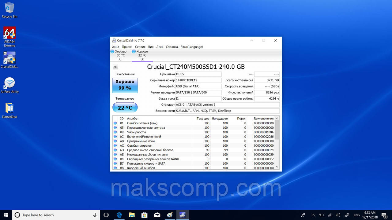392x220 pixels.
Task: Open the Справка menu
Action: point(172,47)
